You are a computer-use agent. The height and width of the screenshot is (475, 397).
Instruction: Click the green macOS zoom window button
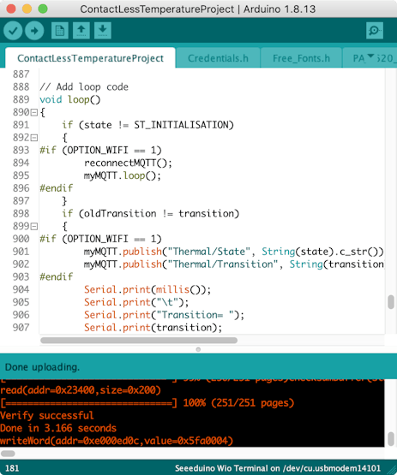[43, 9]
